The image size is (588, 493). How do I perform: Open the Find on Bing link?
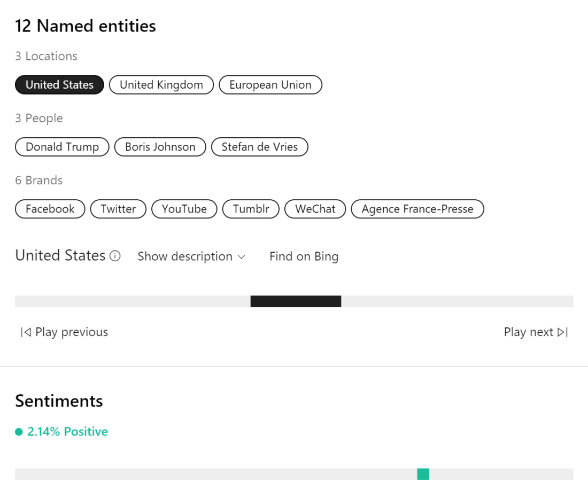(304, 256)
